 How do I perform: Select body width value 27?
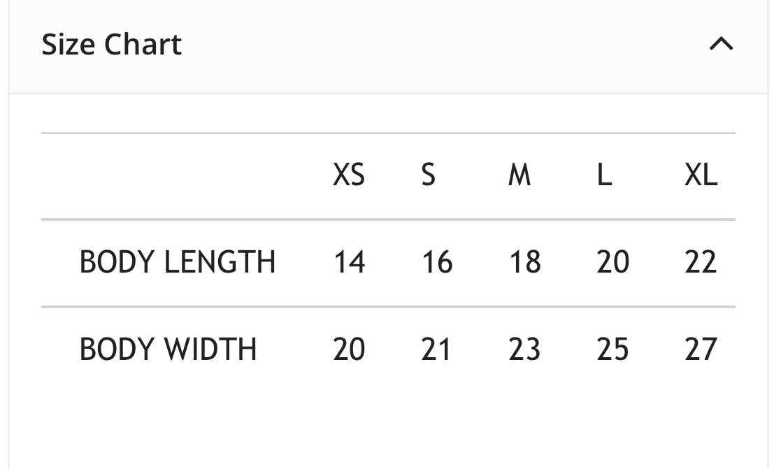click(x=701, y=349)
